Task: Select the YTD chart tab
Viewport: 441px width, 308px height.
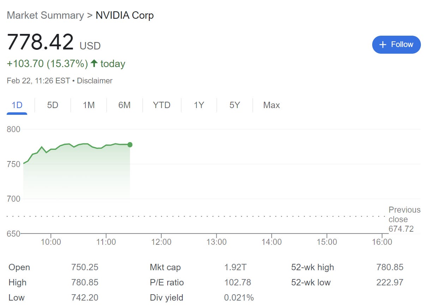Action: (162, 105)
